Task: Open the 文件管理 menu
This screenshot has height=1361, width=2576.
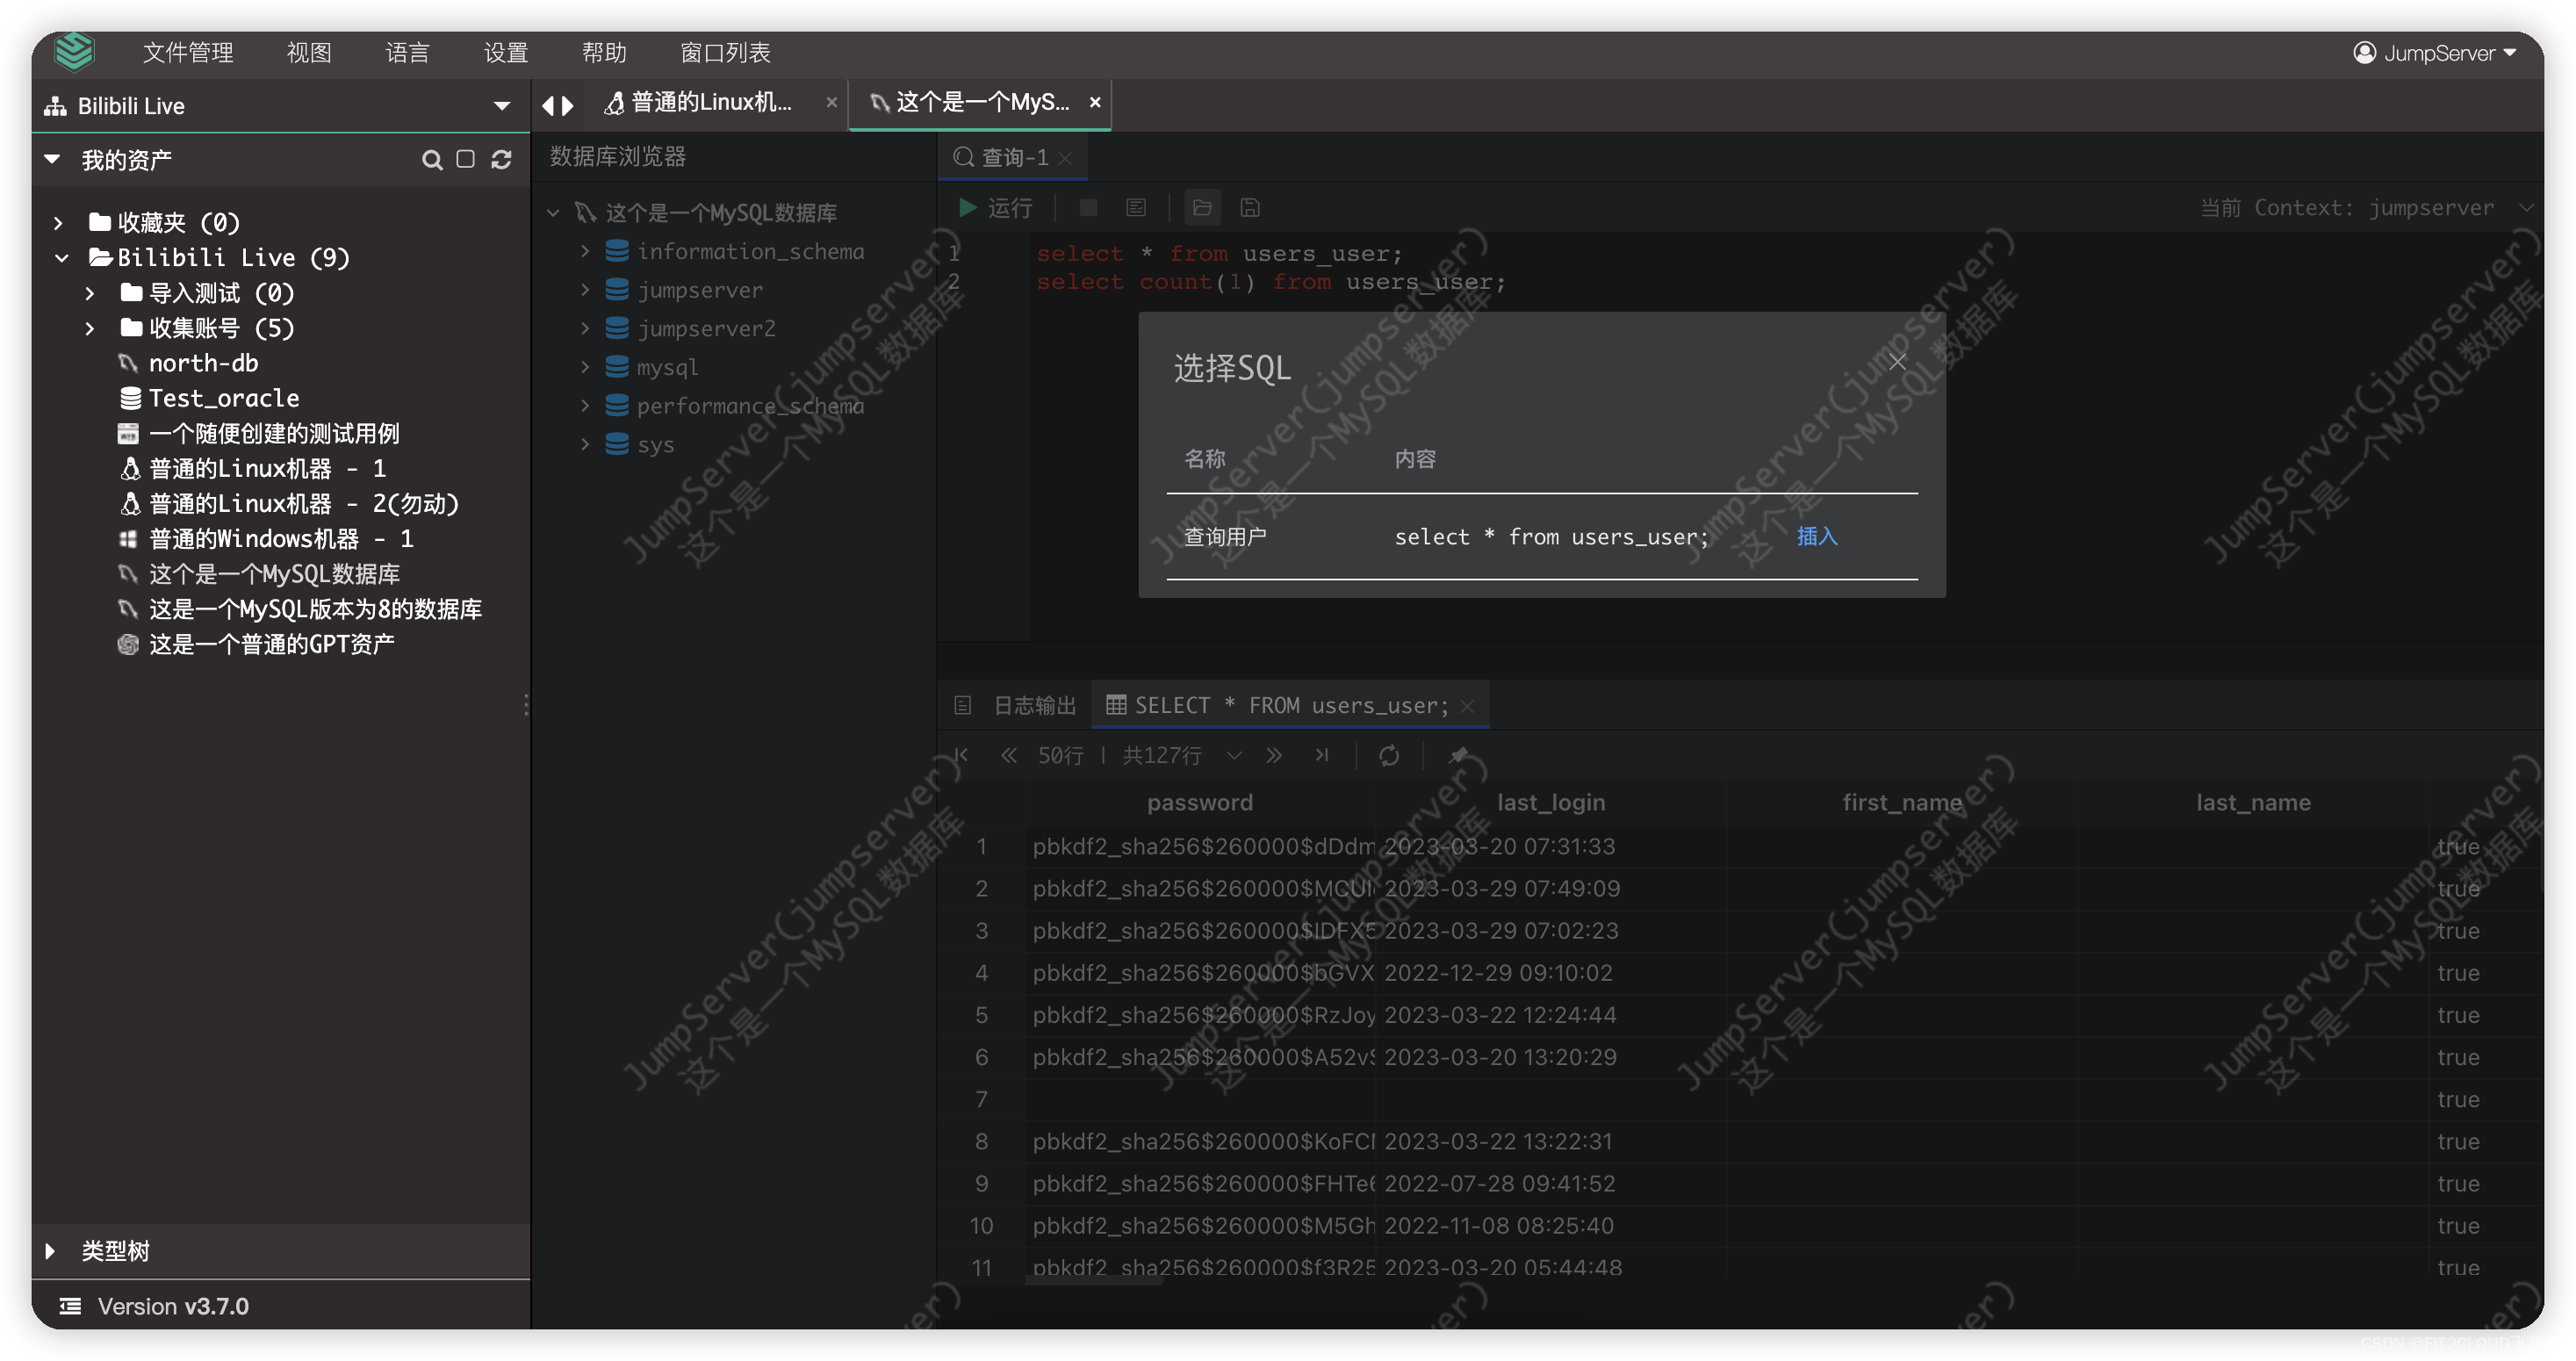Action: 188,52
